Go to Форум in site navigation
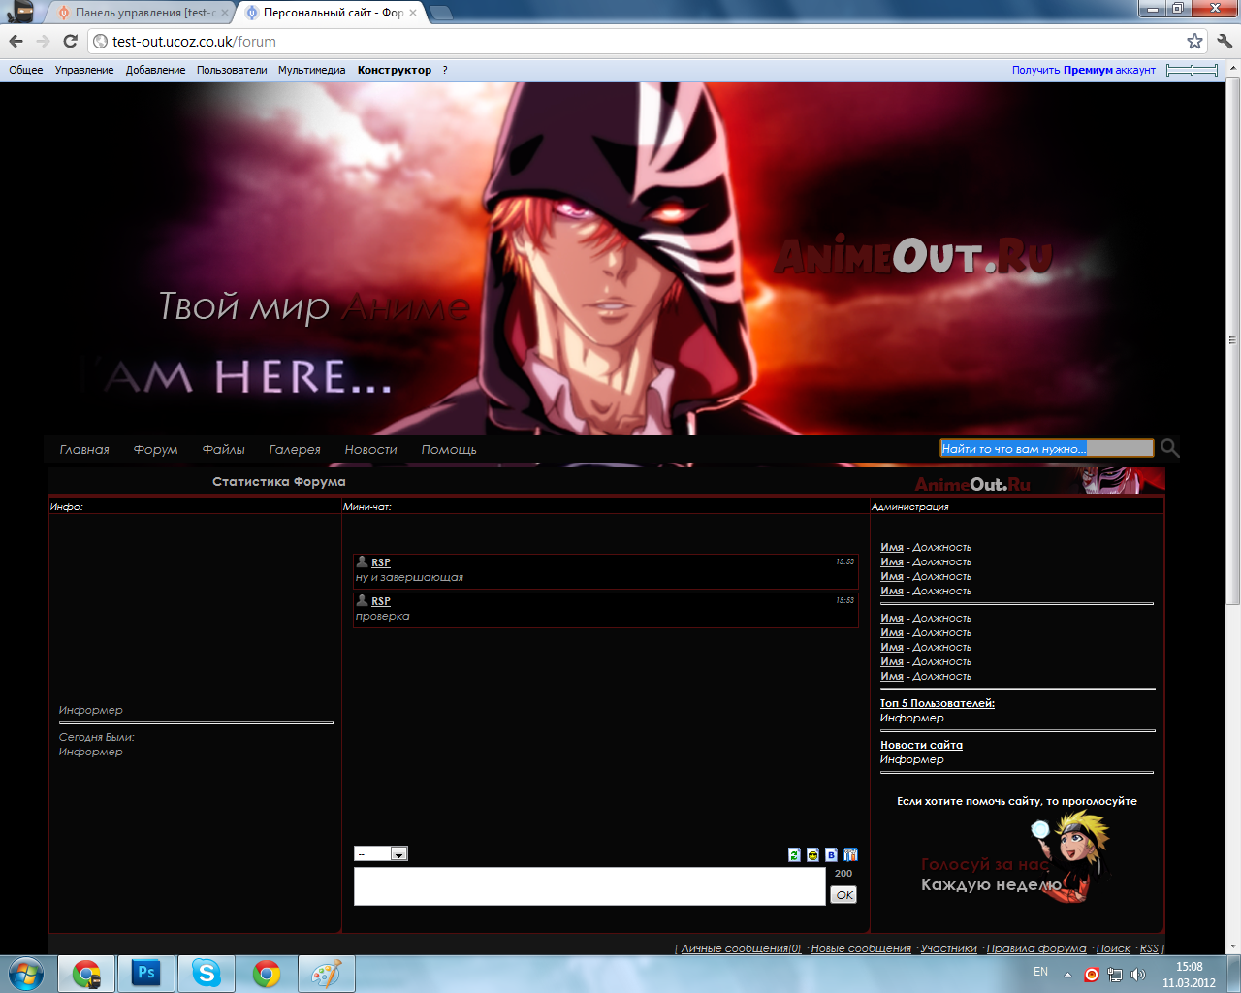The width and height of the screenshot is (1241, 993). click(x=156, y=449)
